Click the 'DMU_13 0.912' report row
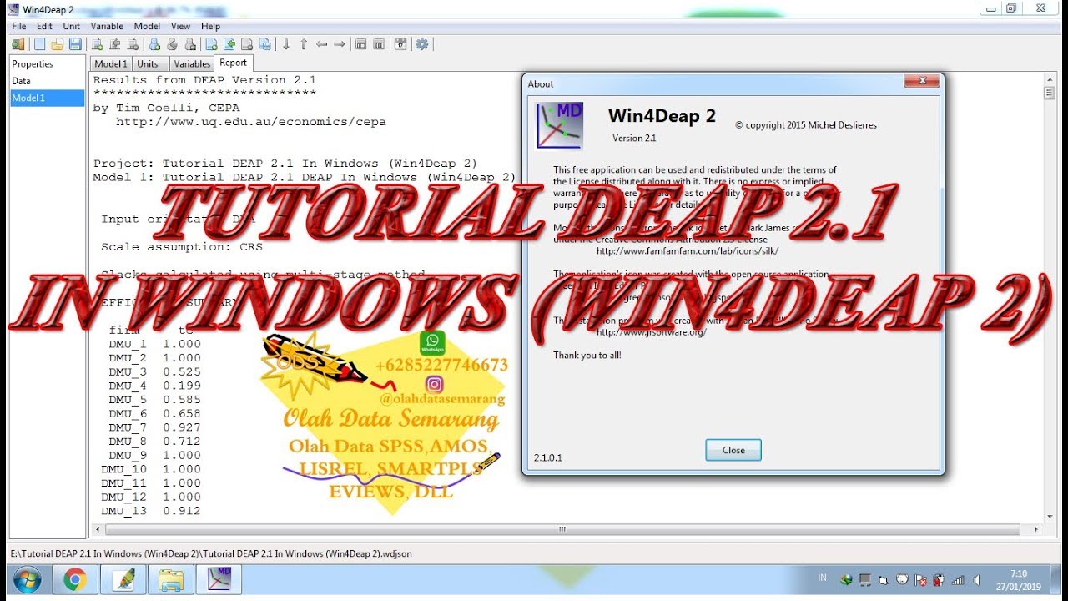The image size is (1068, 601). [151, 511]
